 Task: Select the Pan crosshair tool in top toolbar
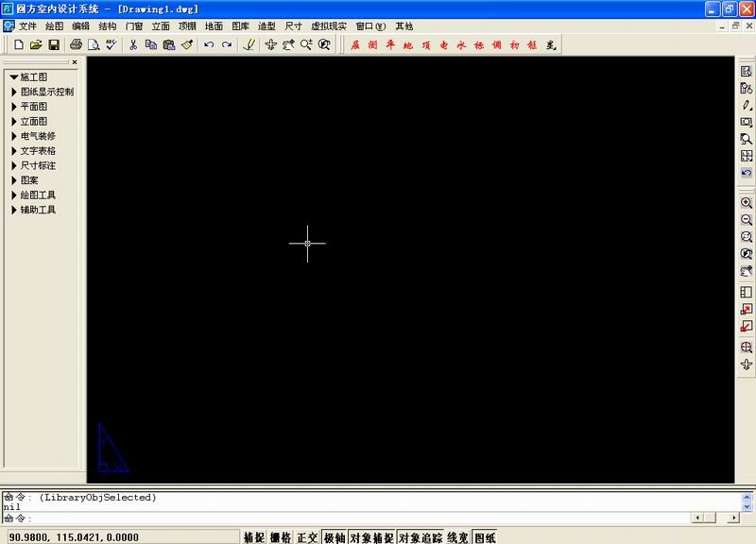271,44
